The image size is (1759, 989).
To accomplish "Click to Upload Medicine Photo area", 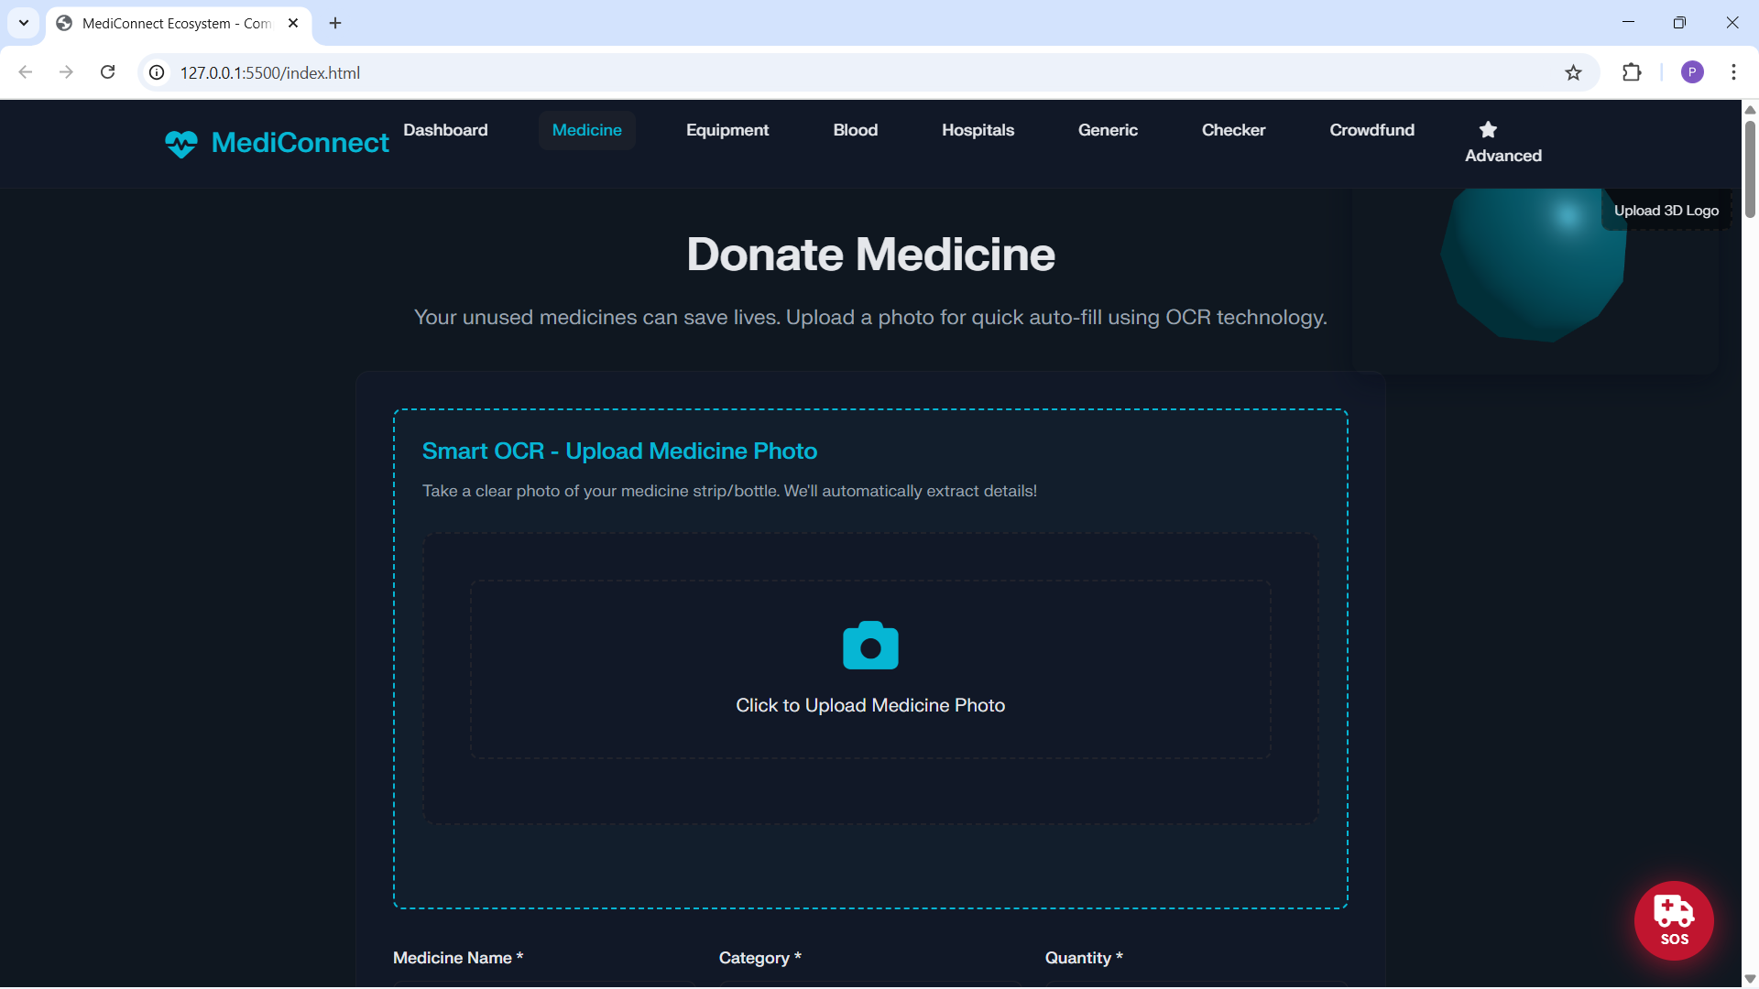I will pyautogui.click(x=870, y=705).
